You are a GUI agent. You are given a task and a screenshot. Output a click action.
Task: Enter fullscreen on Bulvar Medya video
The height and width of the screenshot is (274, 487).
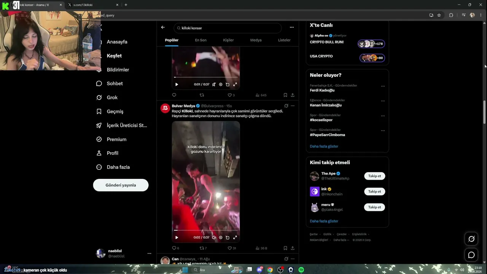(x=235, y=237)
